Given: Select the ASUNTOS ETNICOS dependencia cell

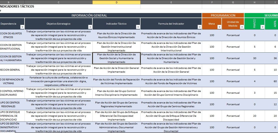Looking at the screenshot, I should 12,35.
